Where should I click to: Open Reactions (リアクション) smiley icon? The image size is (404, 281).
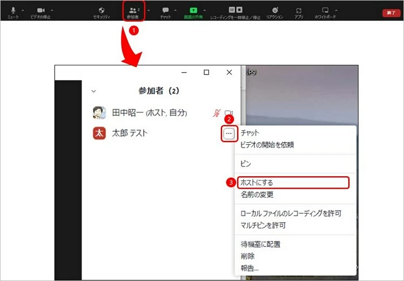pos(275,10)
